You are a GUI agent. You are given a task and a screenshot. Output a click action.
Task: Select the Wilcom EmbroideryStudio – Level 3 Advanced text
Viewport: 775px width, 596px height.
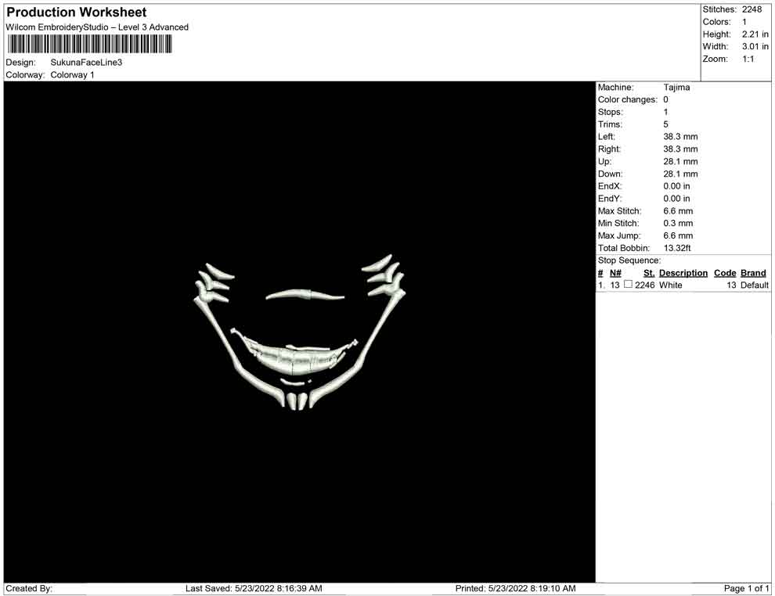97,27
